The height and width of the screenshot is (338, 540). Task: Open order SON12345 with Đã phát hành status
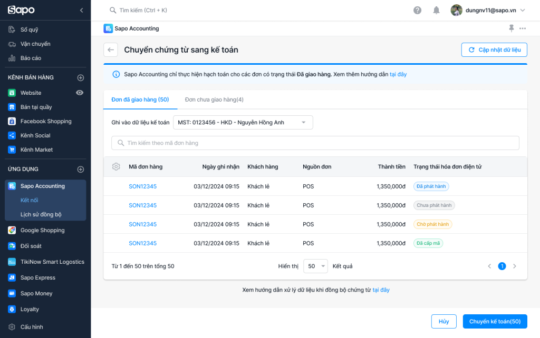(142, 186)
